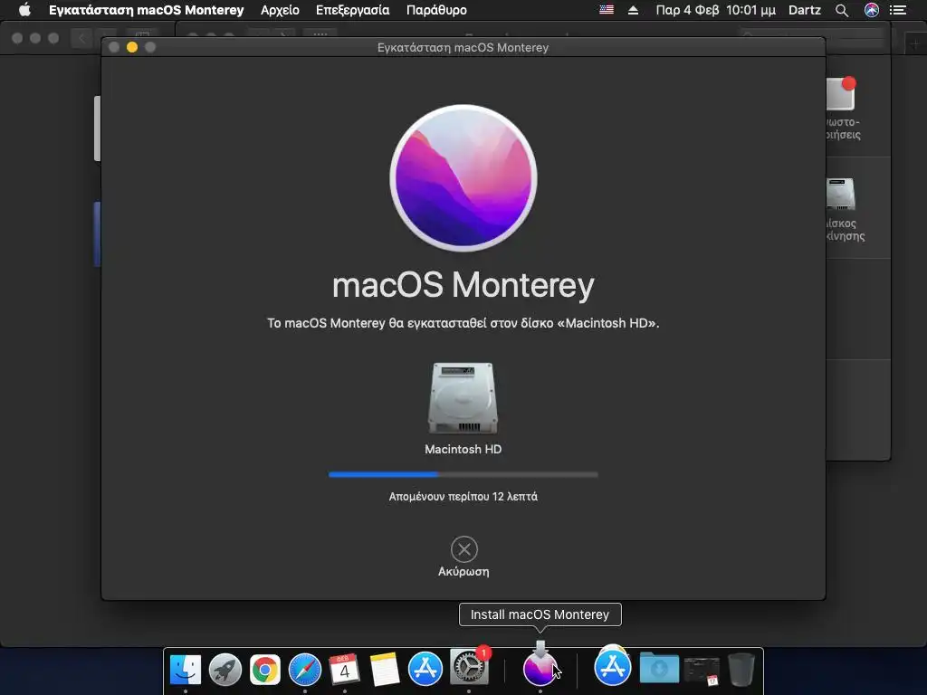Open System Preferences with badge 1

[x=469, y=668]
